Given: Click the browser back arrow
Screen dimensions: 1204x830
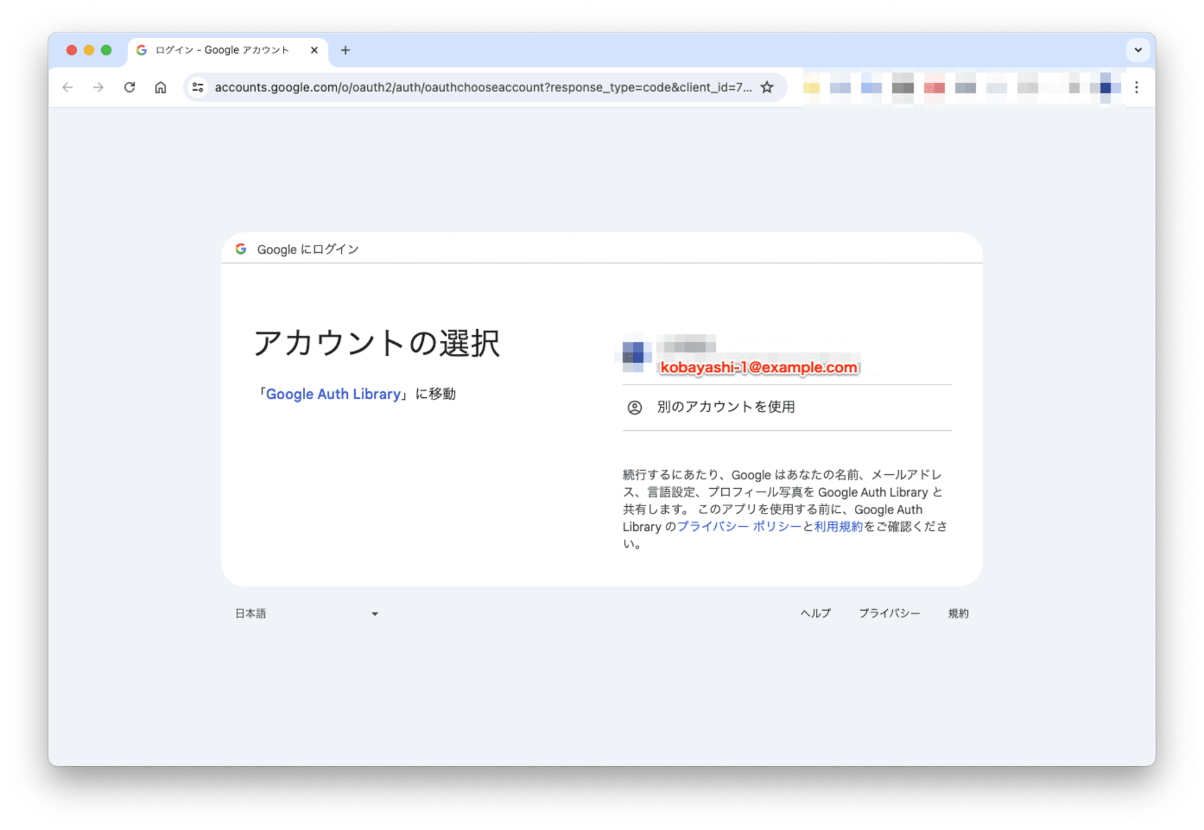Looking at the screenshot, I should click(67, 87).
